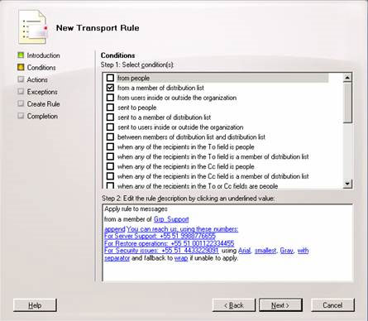Check 'sent to users inside or outside the organization'
The height and width of the screenshot is (321, 368).
point(110,127)
